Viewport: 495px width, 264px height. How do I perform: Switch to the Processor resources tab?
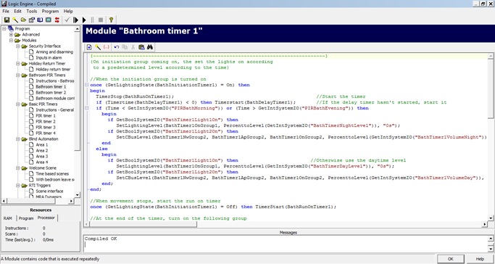click(x=46, y=218)
